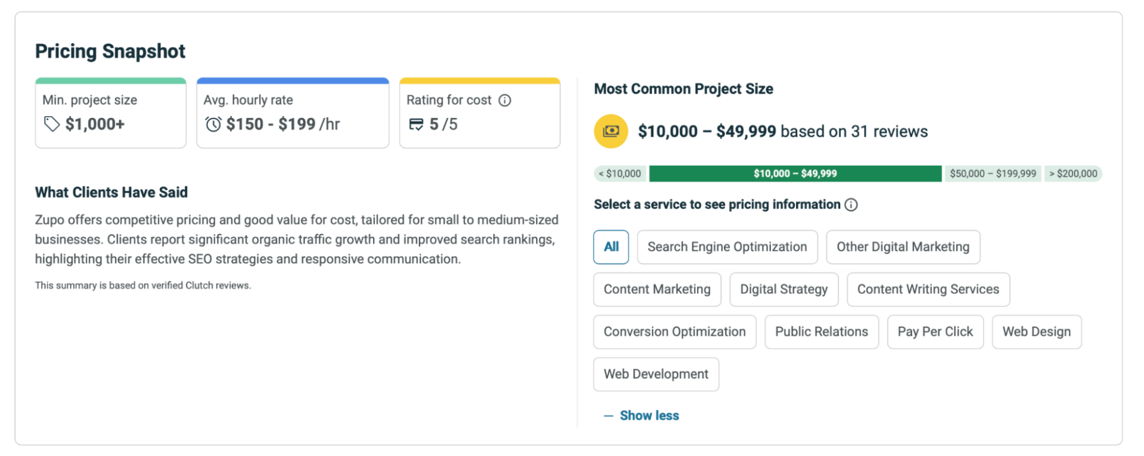
Task: Filter pricing by Digital Strategy
Action: pyautogui.click(x=784, y=289)
